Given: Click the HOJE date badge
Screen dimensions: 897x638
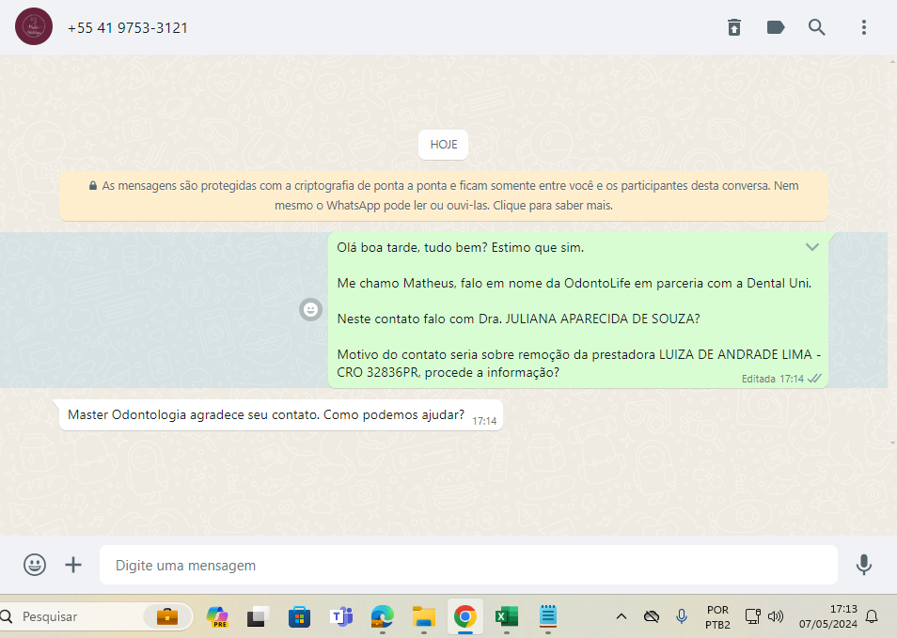Looking at the screenshot, I should pyautogui.click(x=444, y=145).
